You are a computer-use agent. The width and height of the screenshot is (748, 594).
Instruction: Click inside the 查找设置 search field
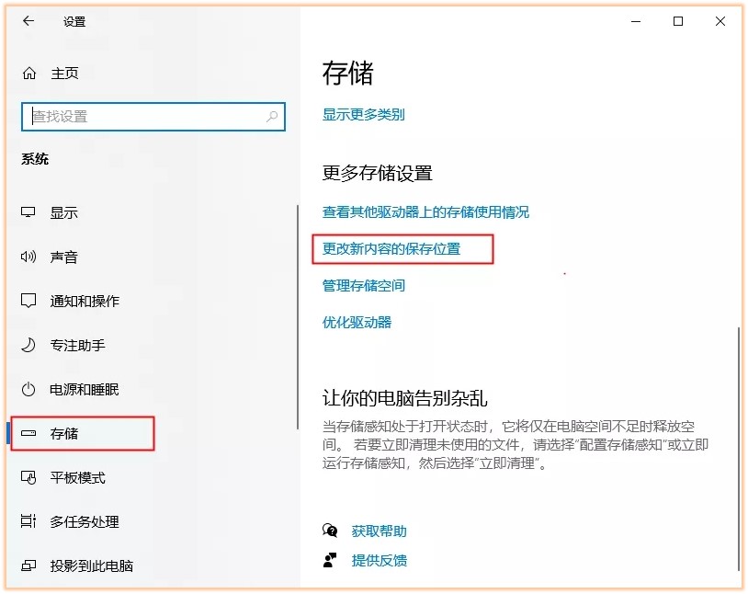(x=138, y=117)
